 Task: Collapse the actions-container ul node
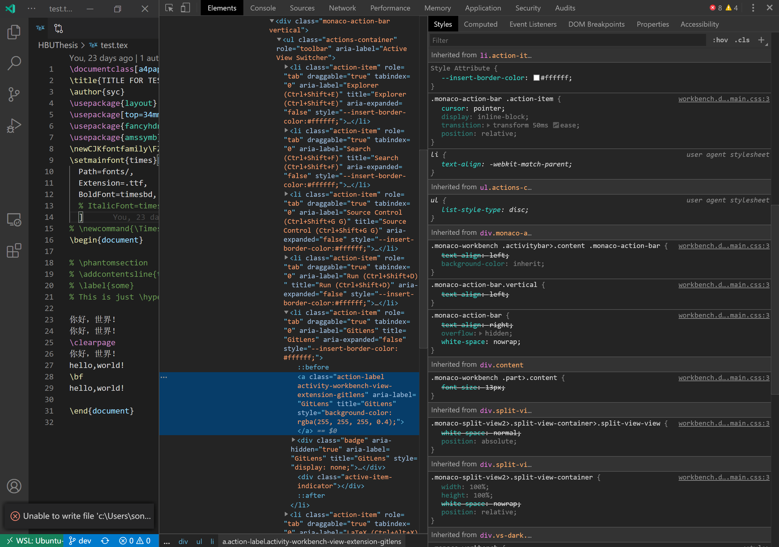click(279, 39)
